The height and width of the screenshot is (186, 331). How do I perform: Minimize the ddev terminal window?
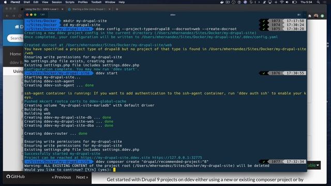coord(31,15)
